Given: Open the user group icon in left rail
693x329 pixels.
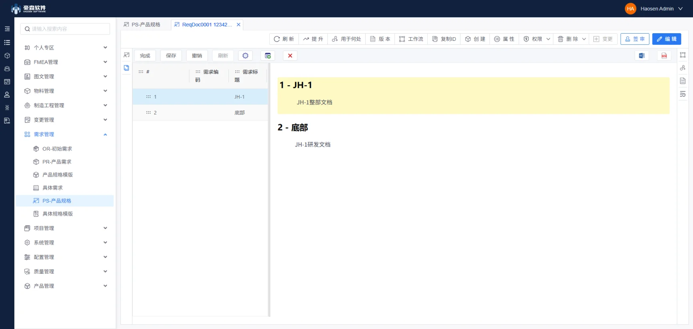Looking at the screenshot, I should click(7, 69).
